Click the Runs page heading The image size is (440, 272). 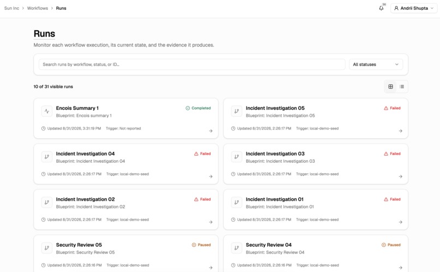pos(44,34)
